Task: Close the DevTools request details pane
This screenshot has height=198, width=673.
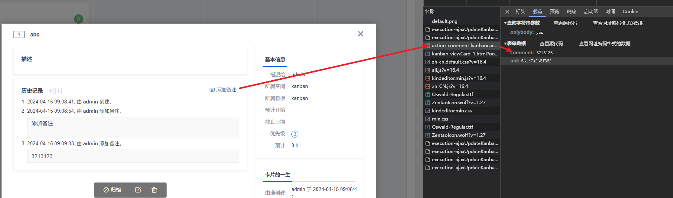Action: pyautogui.click(x=507, y=12)
